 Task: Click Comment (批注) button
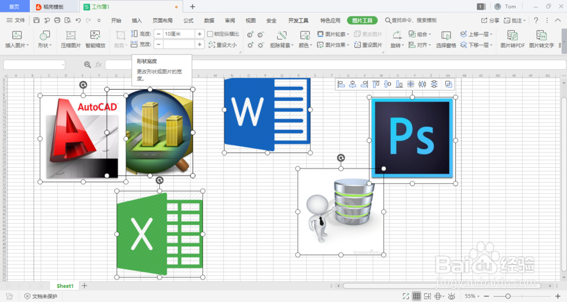pyautogui.click(x=515, y=20)
